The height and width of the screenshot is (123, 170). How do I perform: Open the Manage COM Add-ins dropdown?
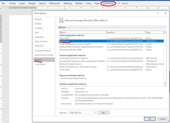95,113
